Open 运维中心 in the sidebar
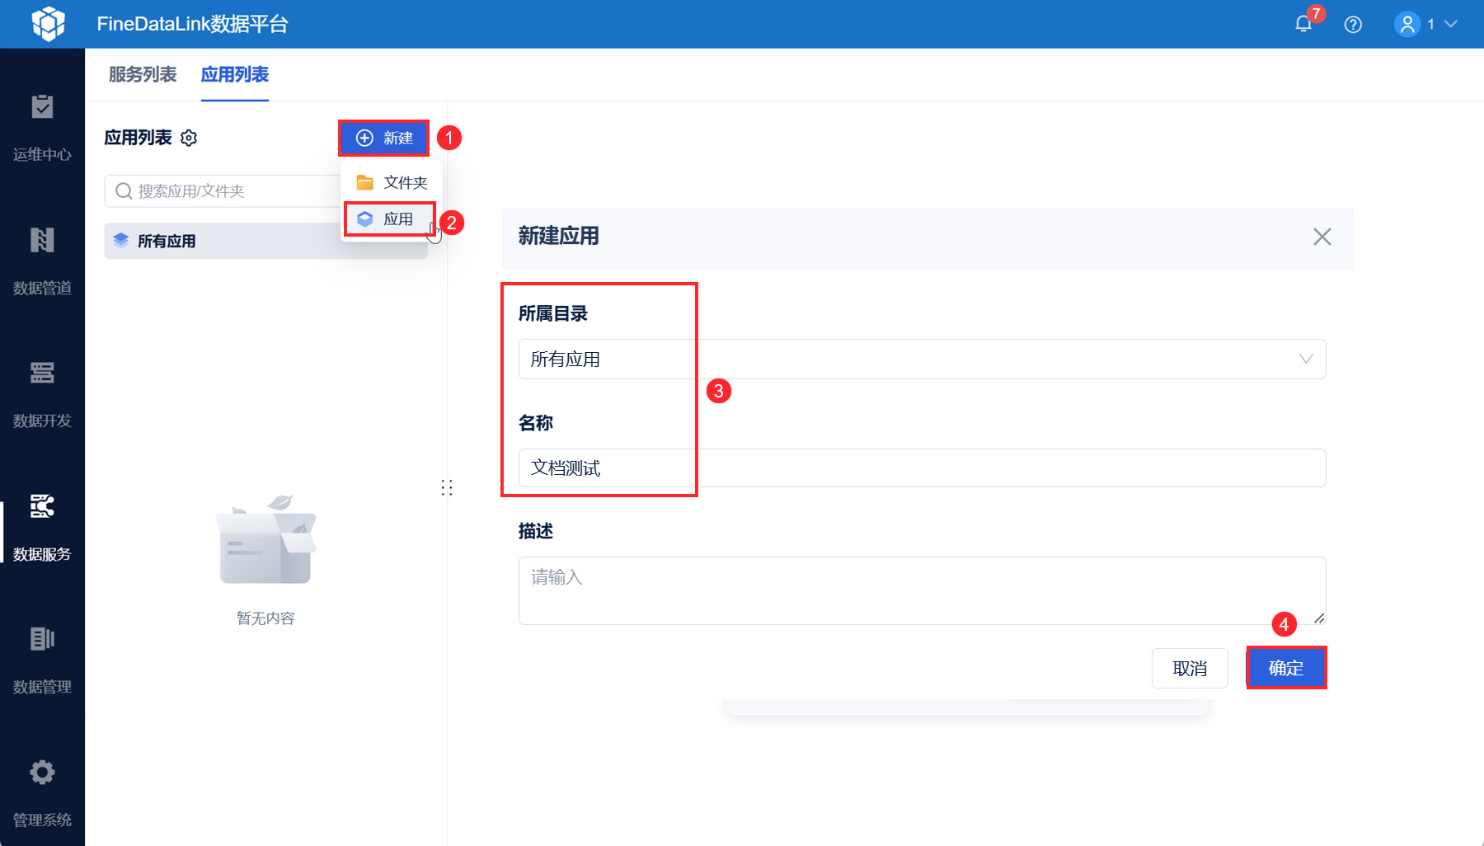Screen dimensions: 1484x846 coord(42,129)
